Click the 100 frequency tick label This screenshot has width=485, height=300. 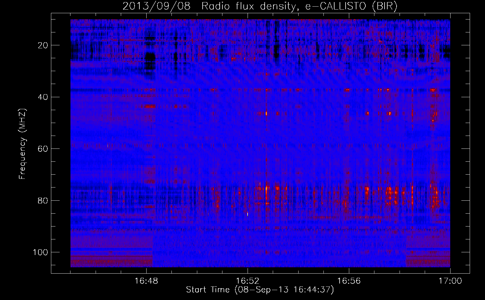40,252
